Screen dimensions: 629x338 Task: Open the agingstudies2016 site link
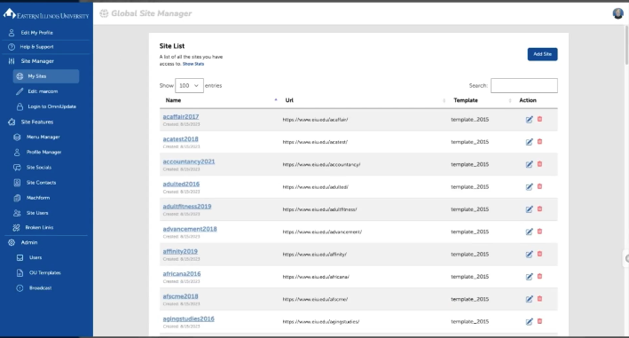pyautogui.click(x=189, y=318)
